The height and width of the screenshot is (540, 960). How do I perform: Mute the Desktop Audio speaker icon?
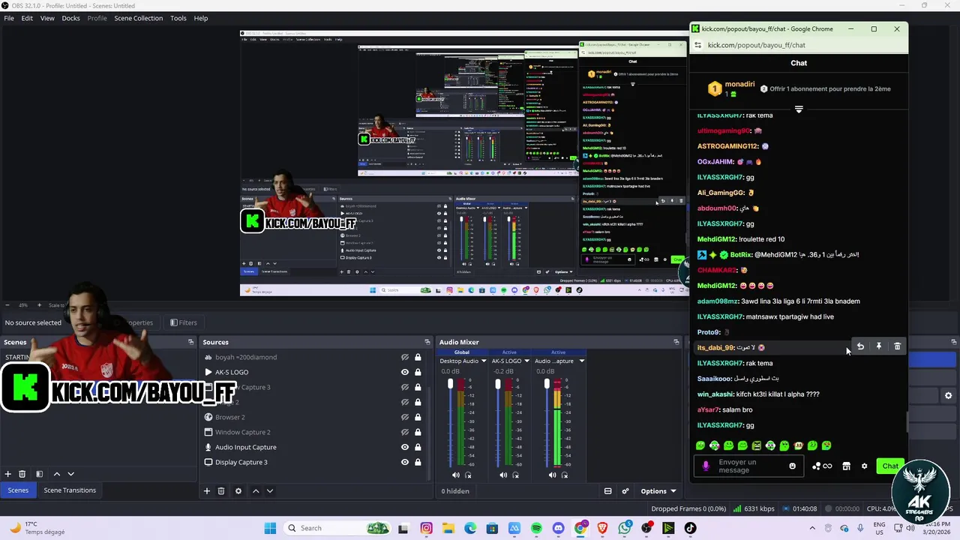tap(456, 475)
